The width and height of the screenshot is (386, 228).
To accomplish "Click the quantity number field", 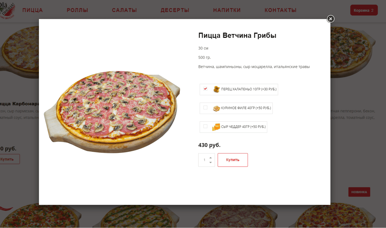I will coord(204,160).
